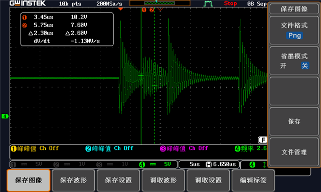This screenshot has height=192, width=321.
Task: Open the 编辑标签 menu
Action: (253, 180)
